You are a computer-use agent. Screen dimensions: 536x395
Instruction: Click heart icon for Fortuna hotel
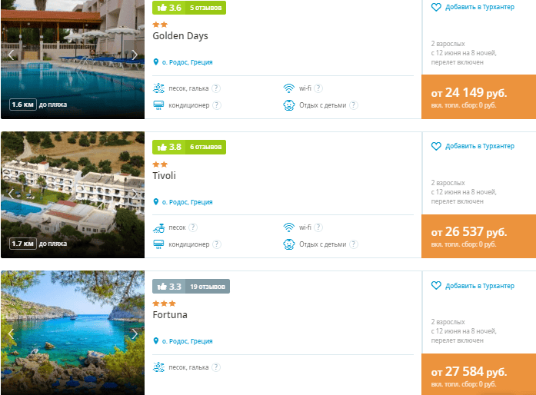436,286
